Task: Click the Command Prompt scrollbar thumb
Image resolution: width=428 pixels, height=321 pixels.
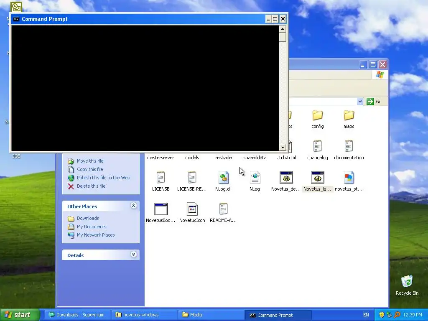Action: click(283, 37)
